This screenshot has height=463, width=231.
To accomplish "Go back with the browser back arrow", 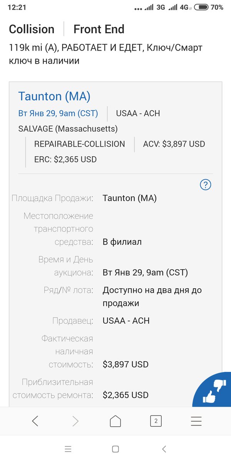I will coord(35,421).
